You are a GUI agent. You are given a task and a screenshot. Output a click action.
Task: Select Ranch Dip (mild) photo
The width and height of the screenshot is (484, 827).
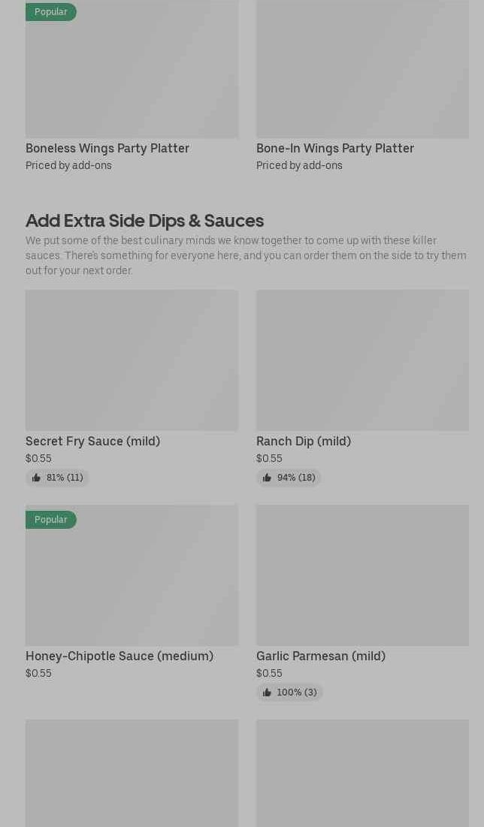(x=362, y=361)
